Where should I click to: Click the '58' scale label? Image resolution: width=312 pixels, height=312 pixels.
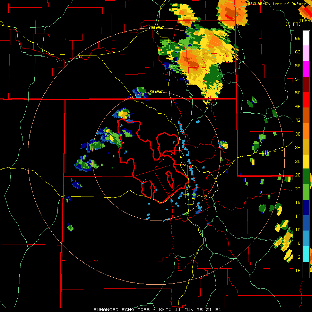point(298,66)
